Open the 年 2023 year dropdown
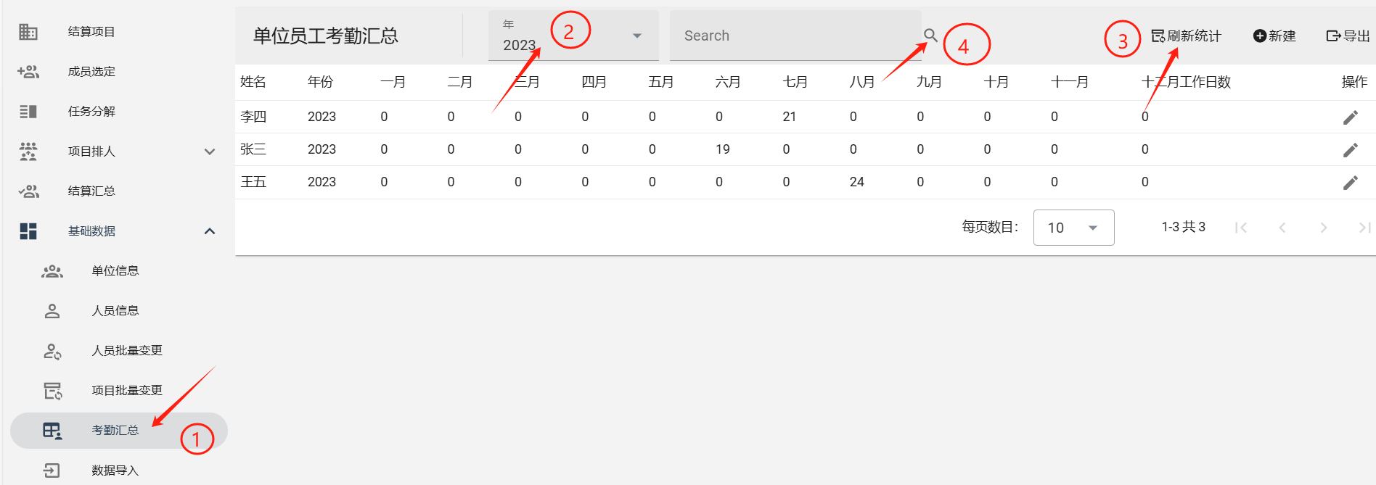Viewport: 1376px width, 485px height. [x=573, y=36]
